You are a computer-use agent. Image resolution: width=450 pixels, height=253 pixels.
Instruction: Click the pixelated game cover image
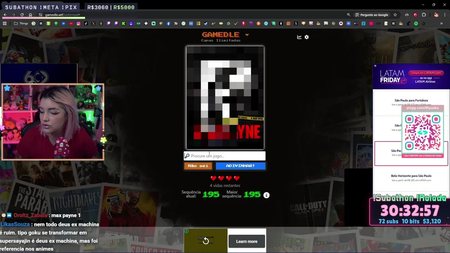(225, 97)
